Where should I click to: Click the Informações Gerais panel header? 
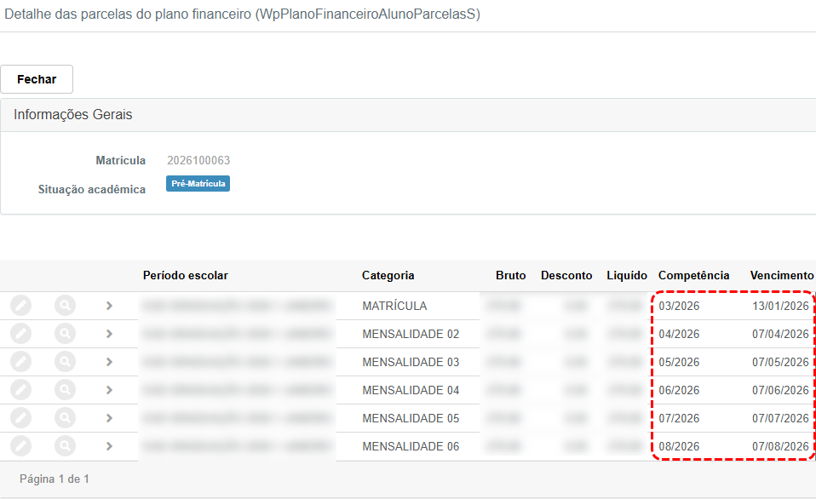coord(73,115)
